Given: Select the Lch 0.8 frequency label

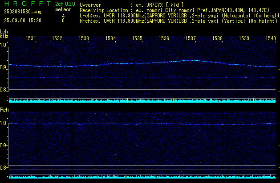Looking at the screenshot, I should point(3,90).
